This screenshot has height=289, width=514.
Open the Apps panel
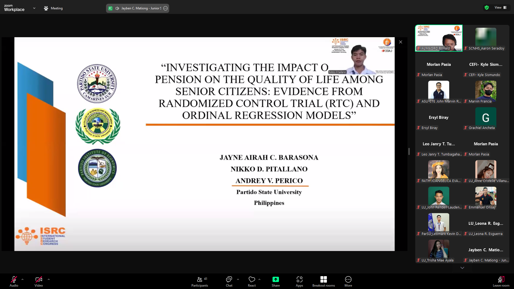point(299,282)
